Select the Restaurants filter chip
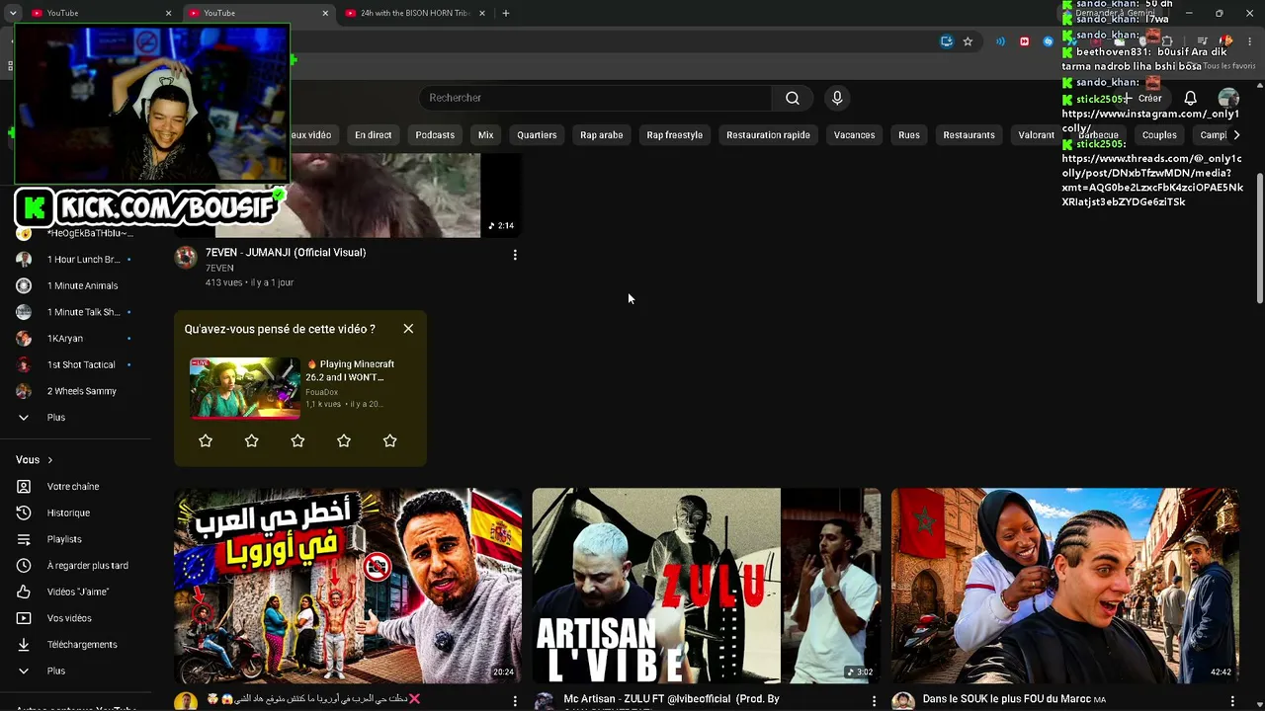 click(x=969, y=135)
